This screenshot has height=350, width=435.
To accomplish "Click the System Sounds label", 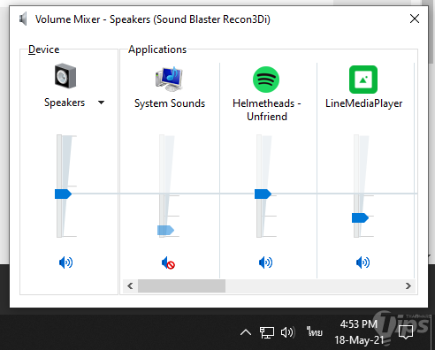I will point(170,103).
